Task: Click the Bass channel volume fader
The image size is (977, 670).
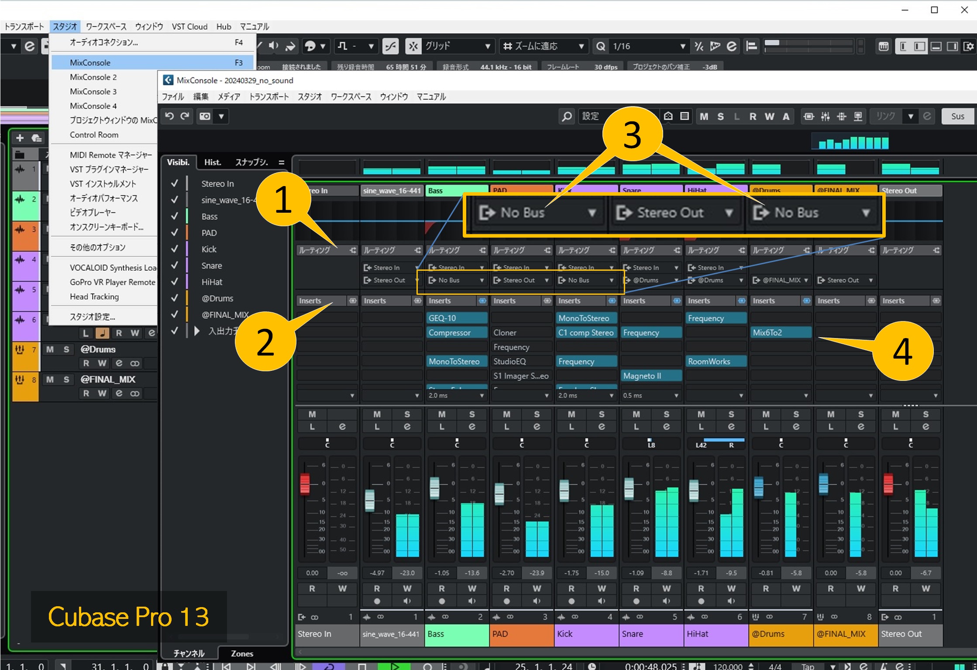Action: click(x=434, y=488)
